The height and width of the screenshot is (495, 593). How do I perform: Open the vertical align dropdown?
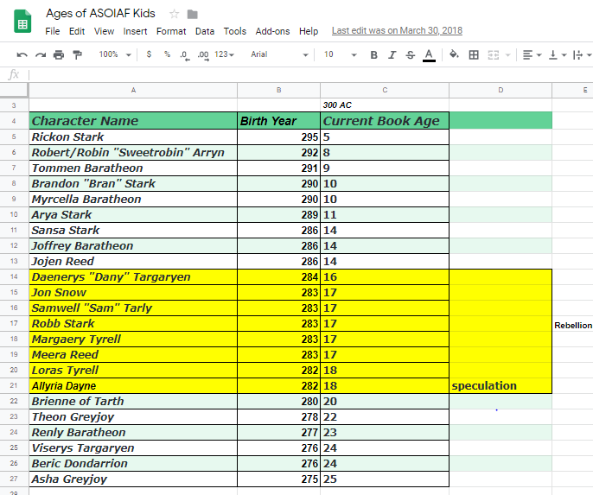tap(558, 55)
